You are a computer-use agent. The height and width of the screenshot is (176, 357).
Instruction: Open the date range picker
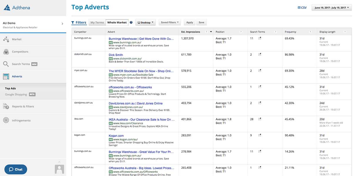pos(332,8)
